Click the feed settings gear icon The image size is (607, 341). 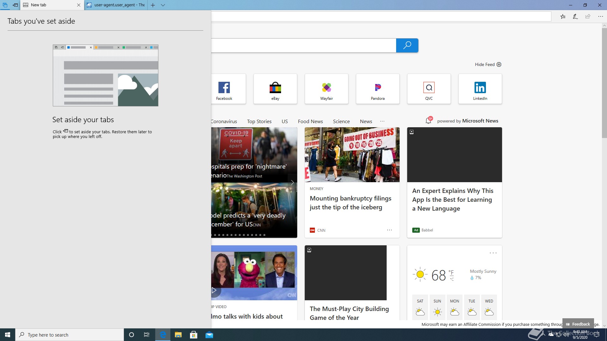coord(499,64)
